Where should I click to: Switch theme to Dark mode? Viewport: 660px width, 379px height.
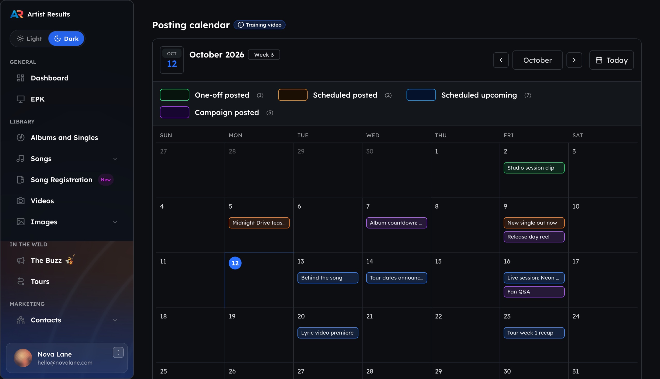point(66,38)
